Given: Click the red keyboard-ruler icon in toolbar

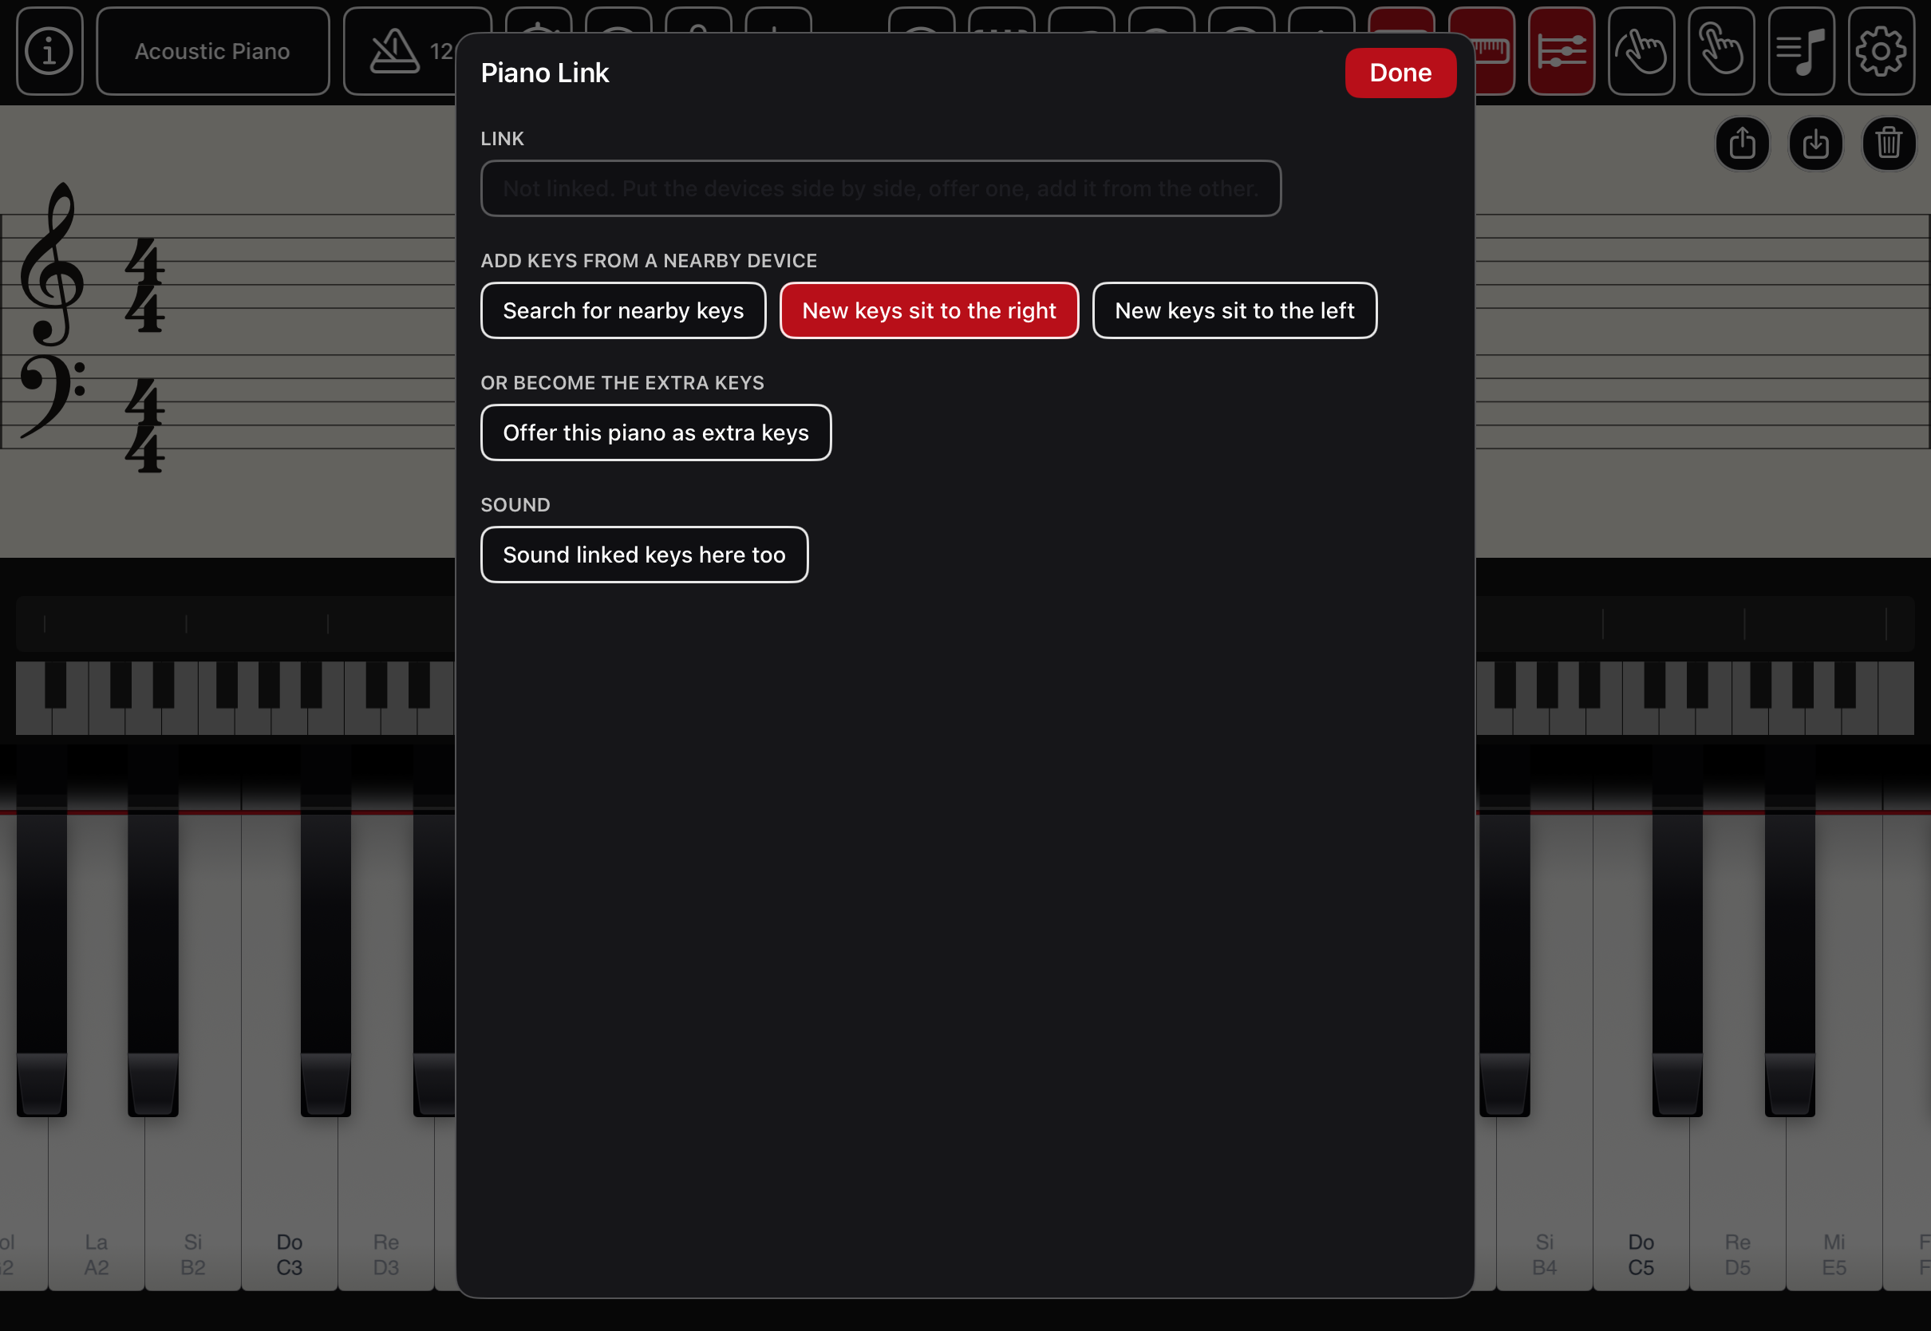Looking at the screenshot, I should tap(1494, 51).
